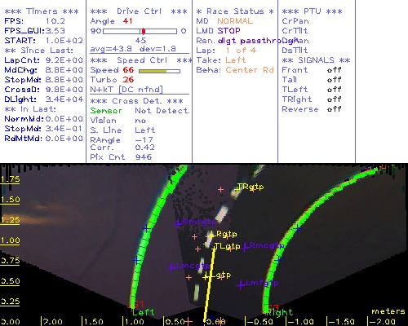Click the NORMAL mode status text

(235, 21)
